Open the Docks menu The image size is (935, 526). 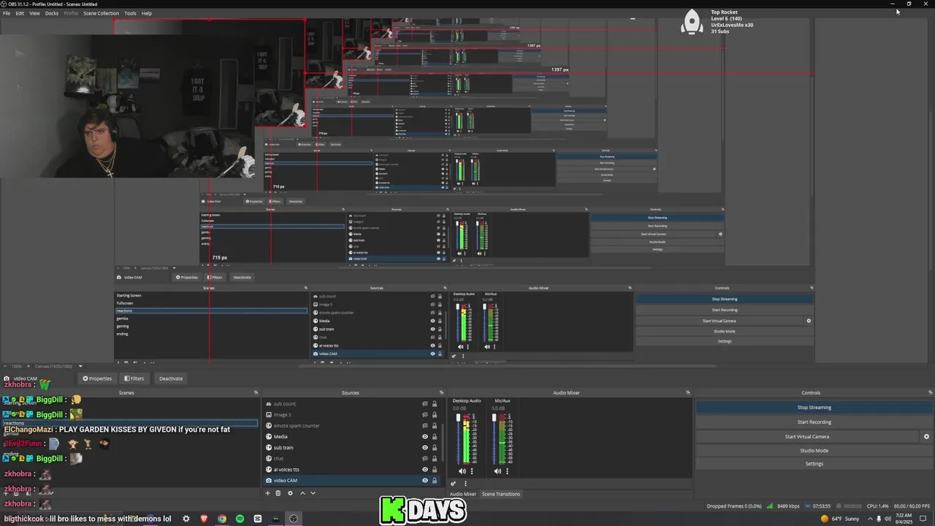coord(52,13)
